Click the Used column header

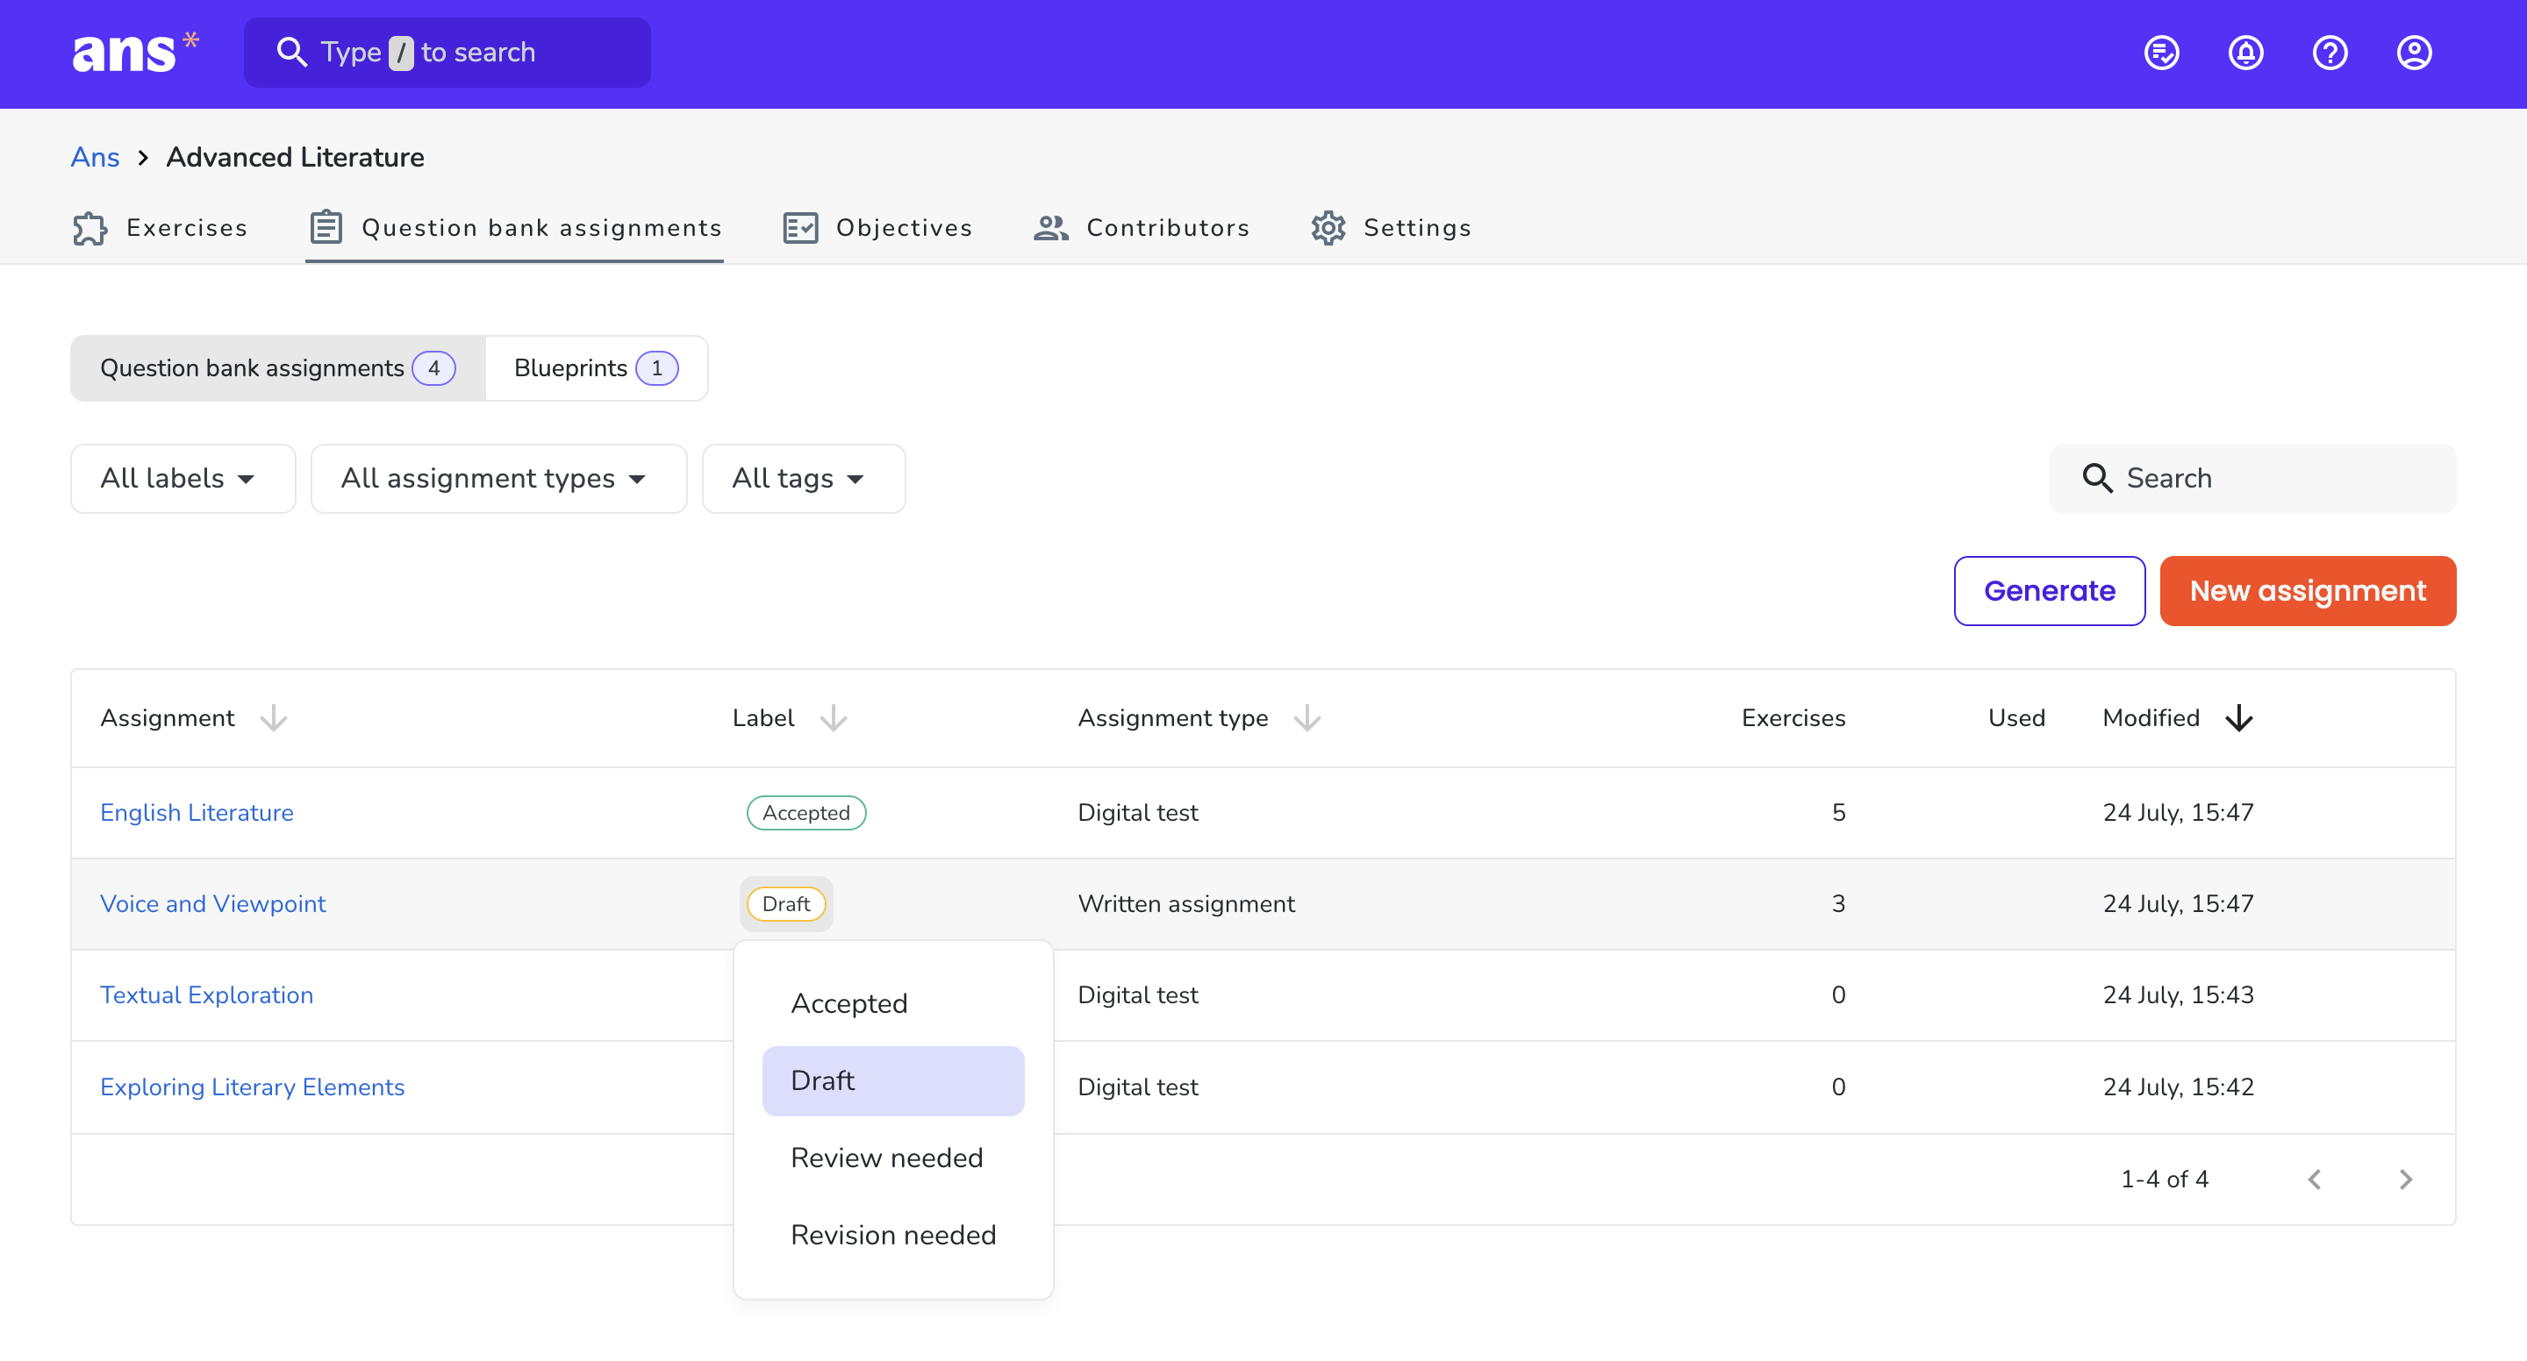pos(2016,717)
